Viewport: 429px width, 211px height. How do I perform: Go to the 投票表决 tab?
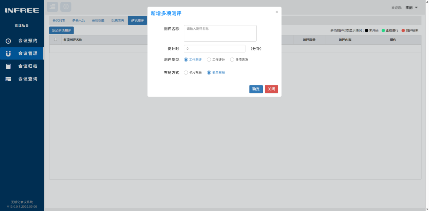tap(118, 20)
